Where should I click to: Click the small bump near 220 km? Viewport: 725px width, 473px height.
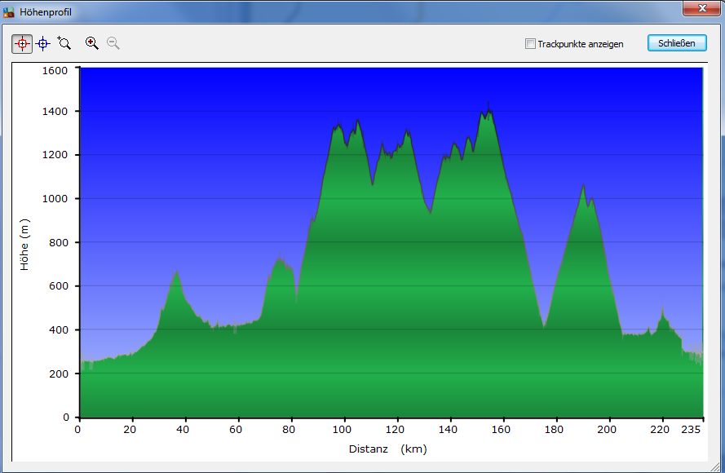[662, 313]
